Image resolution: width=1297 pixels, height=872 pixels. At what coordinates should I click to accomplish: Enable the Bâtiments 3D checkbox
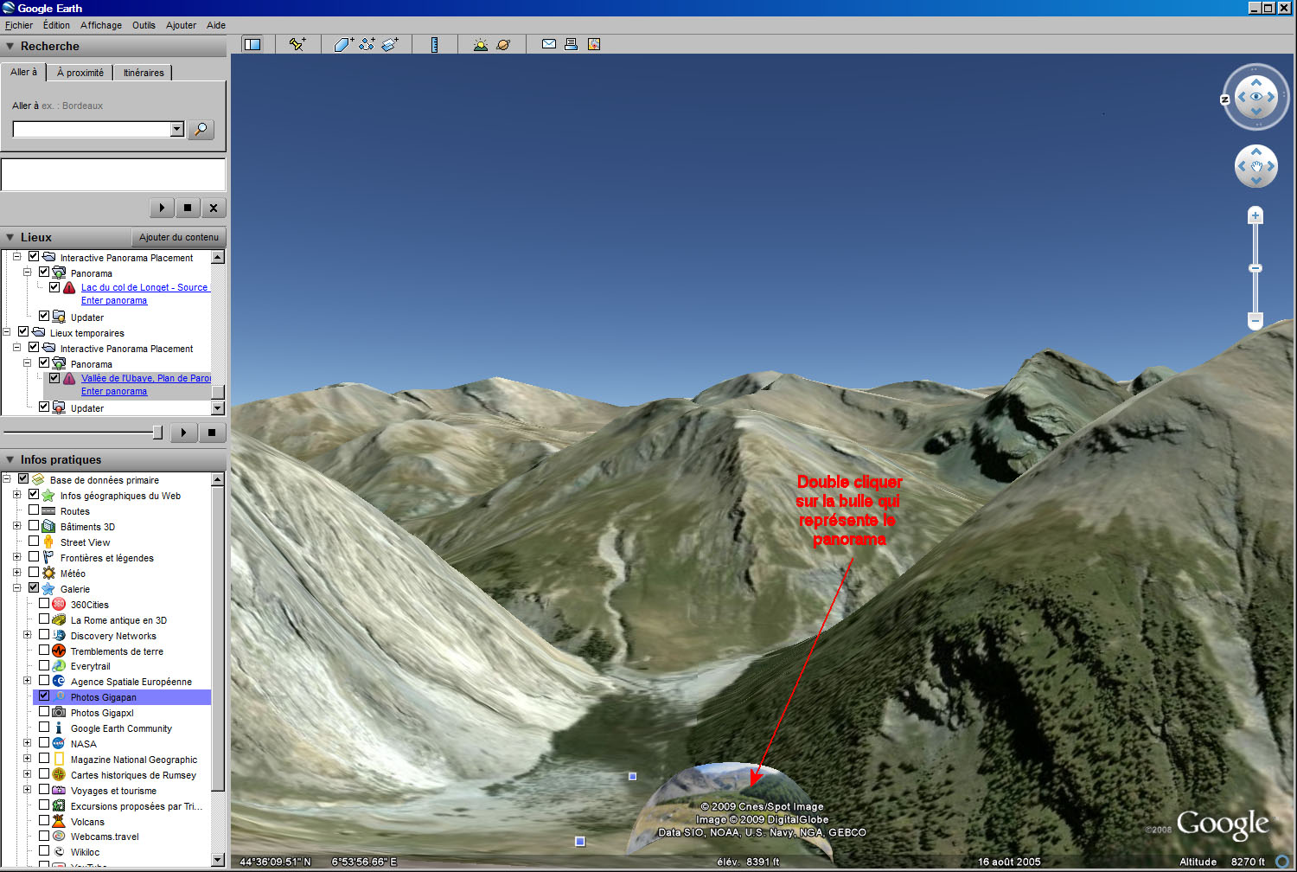click(34, 526)
